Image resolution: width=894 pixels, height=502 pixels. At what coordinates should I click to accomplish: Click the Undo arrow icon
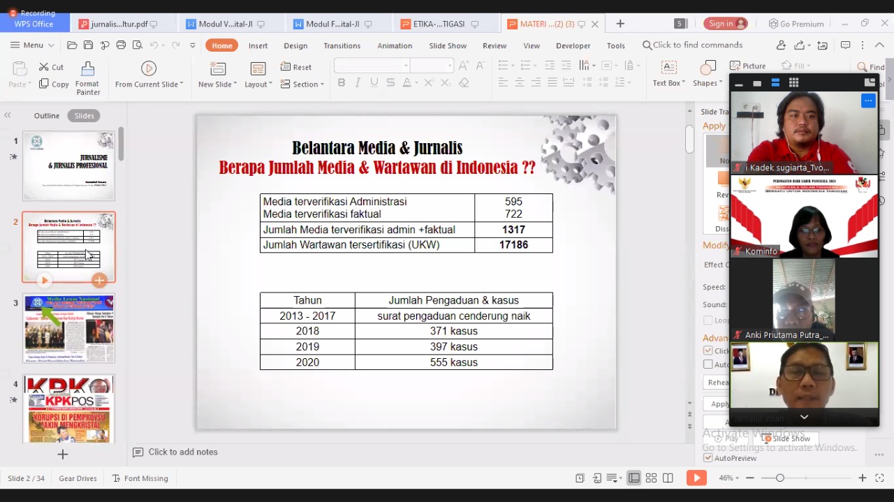tap(154, 45)
